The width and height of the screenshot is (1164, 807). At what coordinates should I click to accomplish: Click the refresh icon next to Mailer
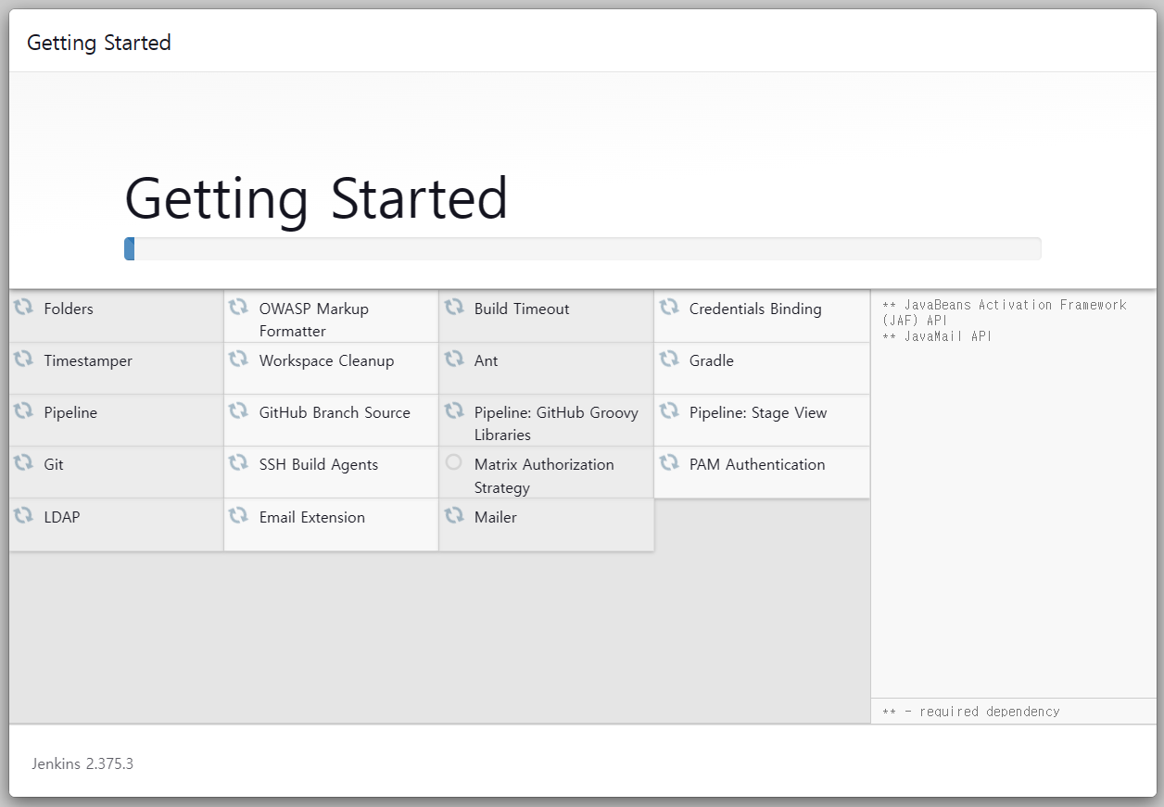tap(454, 515)
